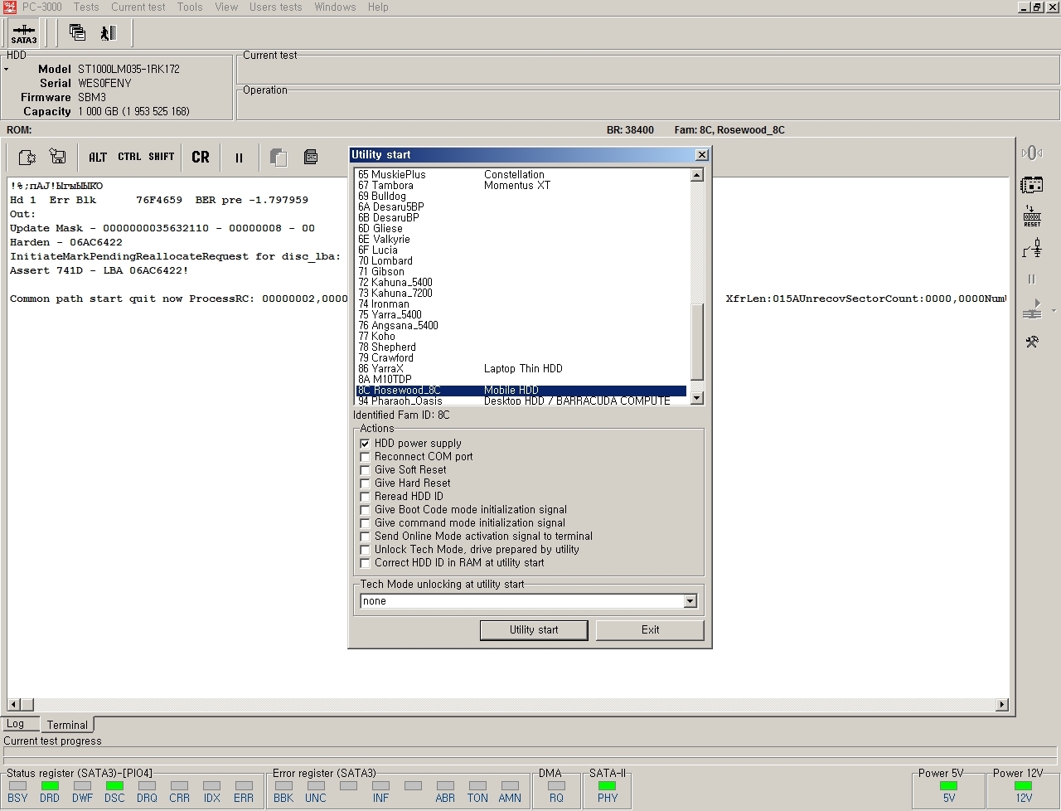Close the Utility start dialog

[x=702, y=155]
